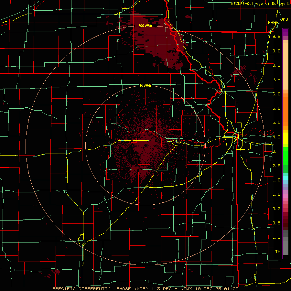Viewport: 291px width, 291px height.
Task: Click the 9.8 value on color scale
Action: pyautogui.click(x=276, y=36)
